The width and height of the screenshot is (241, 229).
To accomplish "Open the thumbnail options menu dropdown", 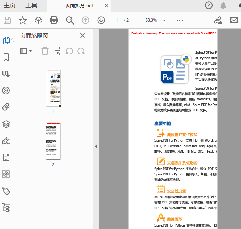I will 26,51.
